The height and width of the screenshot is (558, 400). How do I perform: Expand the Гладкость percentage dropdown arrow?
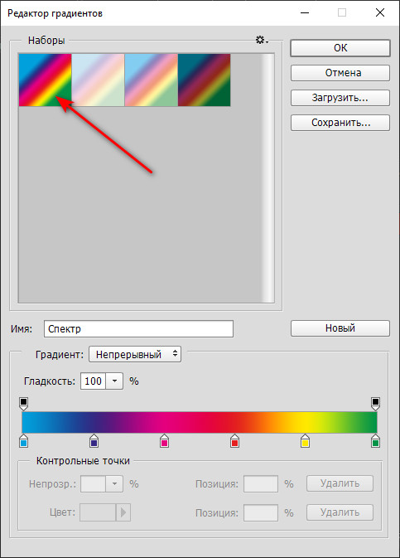click(x=114, y=381)
